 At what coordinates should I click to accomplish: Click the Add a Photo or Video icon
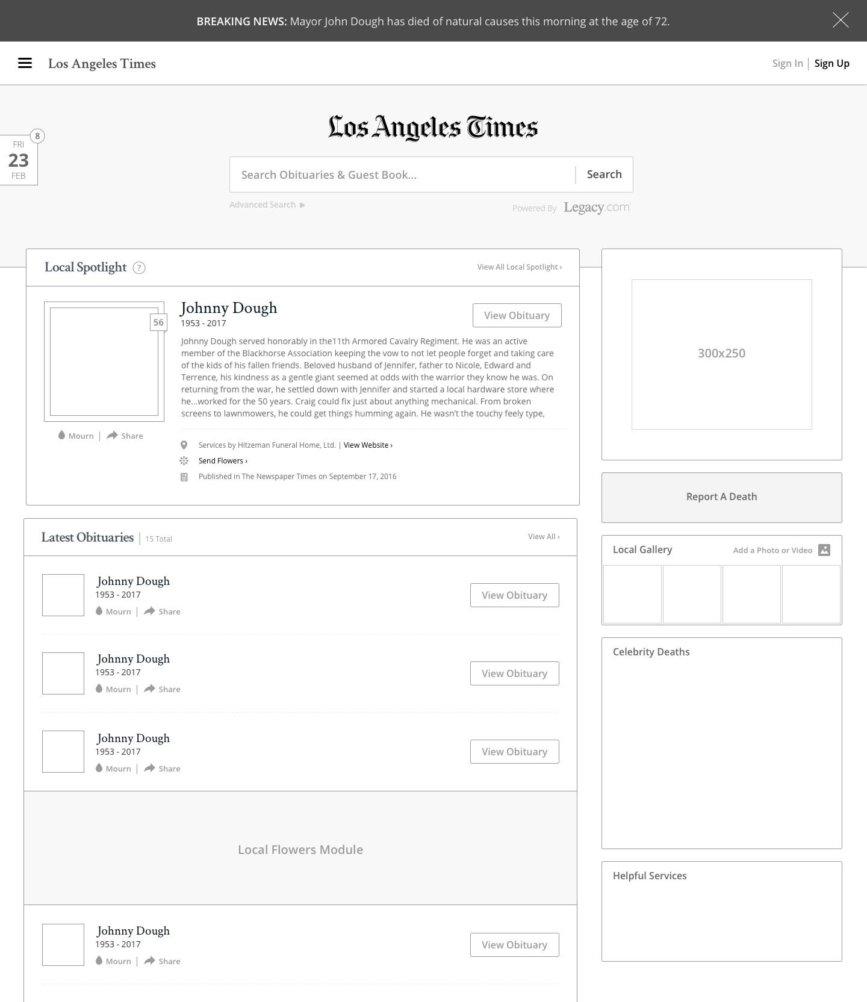pyautogui.click(x=824, y=550)
